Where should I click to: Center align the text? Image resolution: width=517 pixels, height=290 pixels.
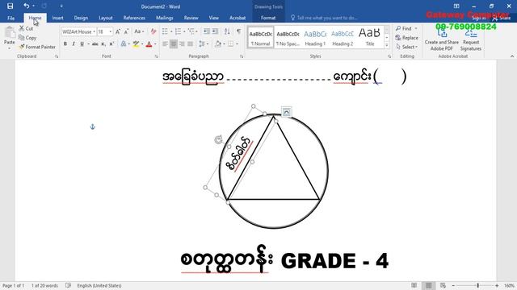[x=174, y=44]
